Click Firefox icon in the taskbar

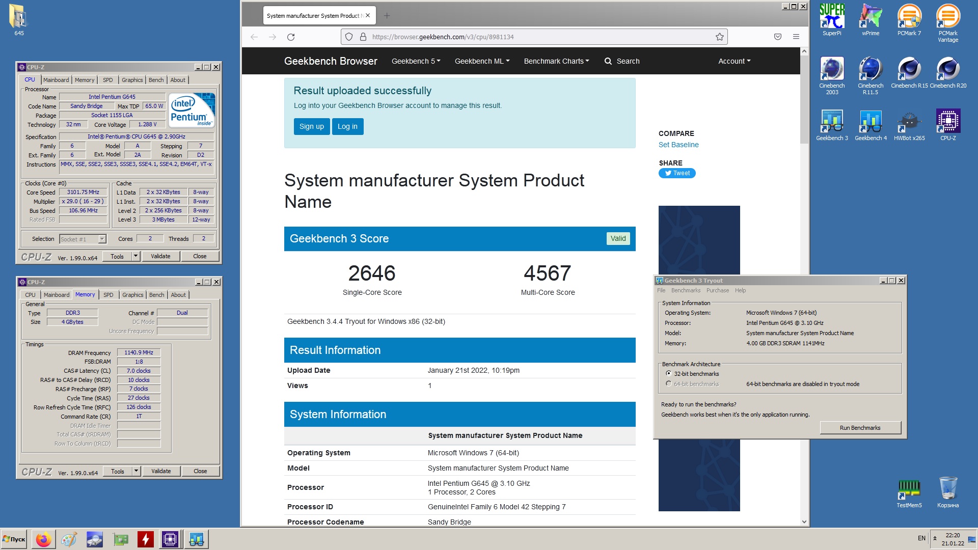43,539
